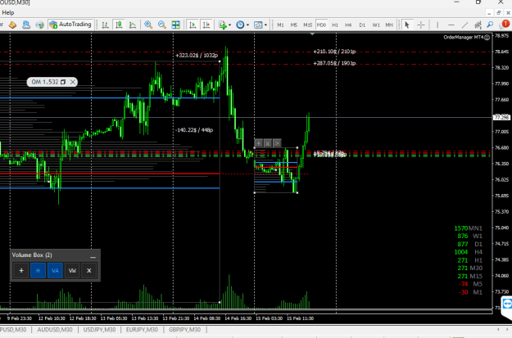Open the Help menu
Image resolution: width=512 pixels, height=338 pixels.
point(8,13)
